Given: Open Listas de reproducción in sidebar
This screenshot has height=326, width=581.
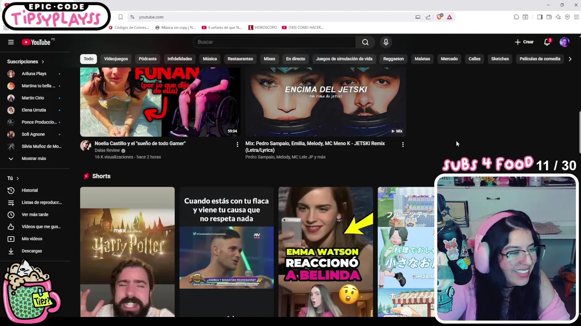Looking at the screenshot, I should point(35,202).
